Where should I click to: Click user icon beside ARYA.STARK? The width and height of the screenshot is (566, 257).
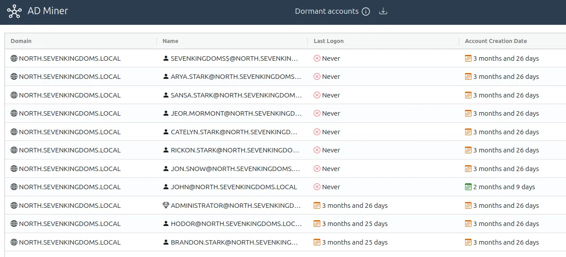pyautogui.click(x=166, y=76)
